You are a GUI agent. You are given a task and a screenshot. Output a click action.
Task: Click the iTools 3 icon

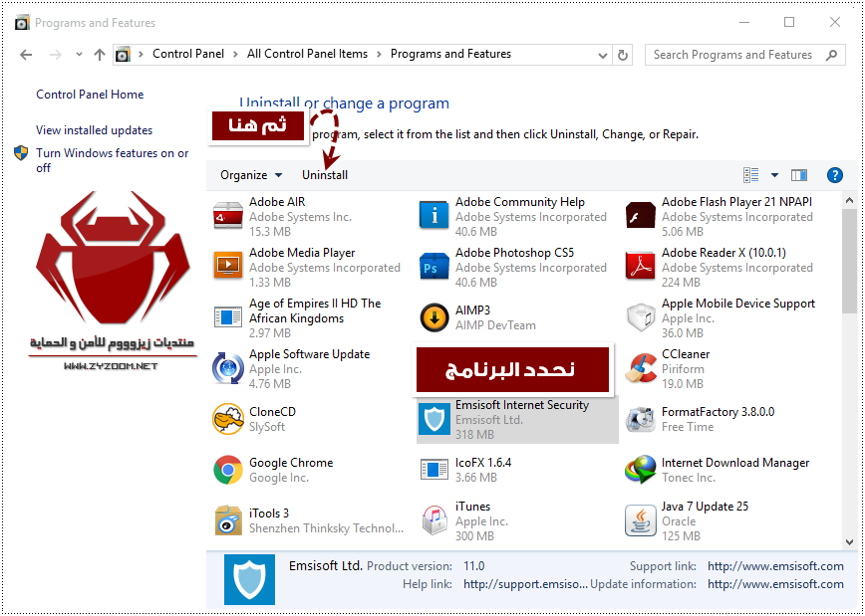pyautogui.click(x=228, y=519)
